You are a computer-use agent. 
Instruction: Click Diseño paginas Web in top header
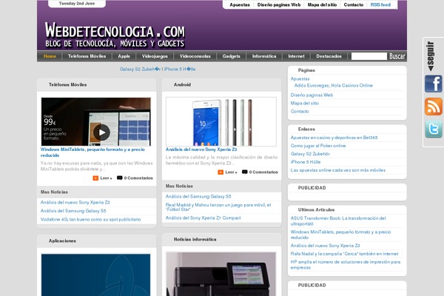279,5
